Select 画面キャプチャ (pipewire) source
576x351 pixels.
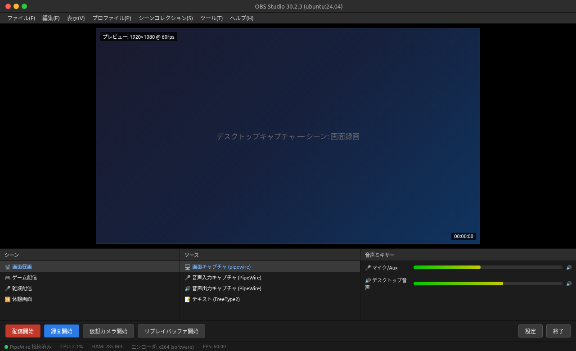pos(270,267)
